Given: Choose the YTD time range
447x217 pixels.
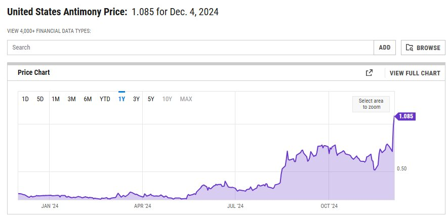Looking at the screenshot, I should 105,99.
